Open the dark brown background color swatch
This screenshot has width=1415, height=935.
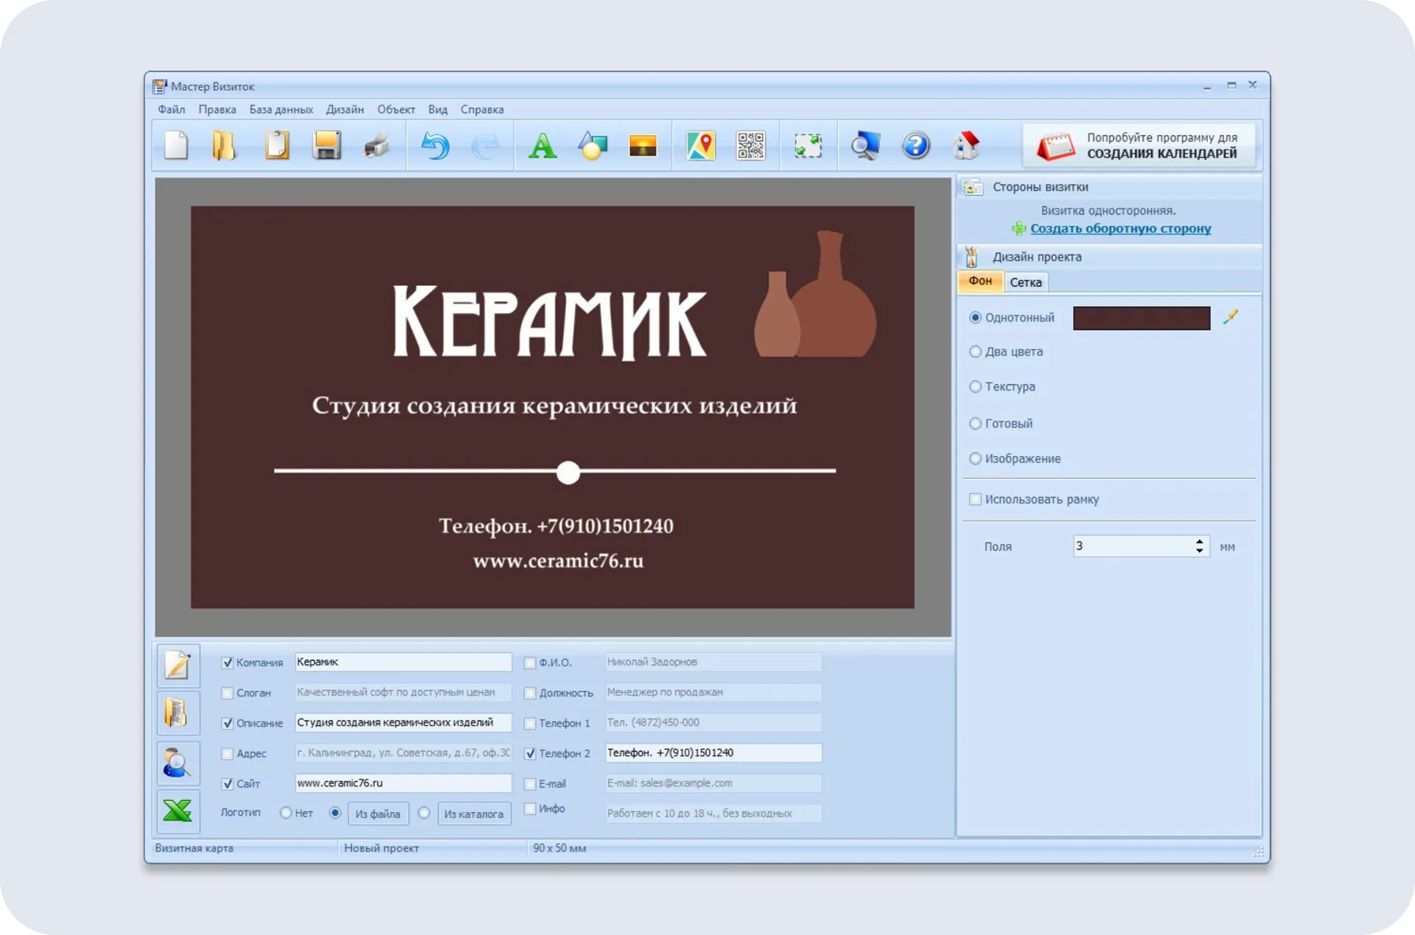pyautogui.click(x=1141, y=318)
